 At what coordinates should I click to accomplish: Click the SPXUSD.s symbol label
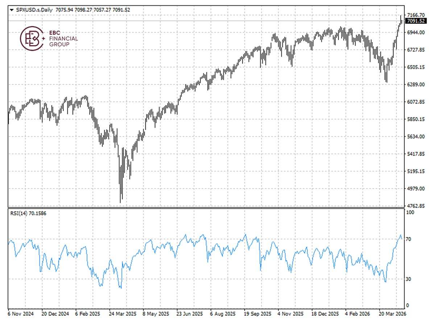tap(28, 10)
